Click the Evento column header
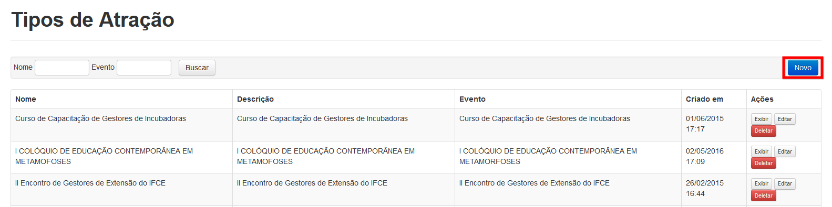The height and width of the screenshot is (207, 832). point(473,99)
